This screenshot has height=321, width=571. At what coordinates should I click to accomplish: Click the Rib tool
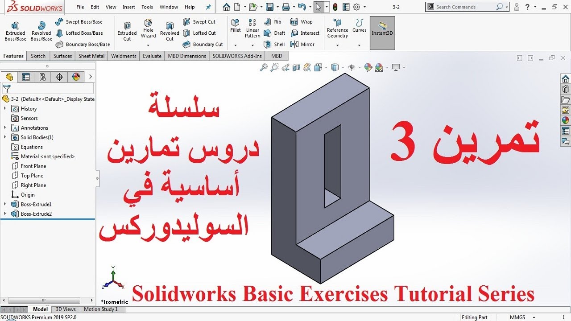coord(273,22)
